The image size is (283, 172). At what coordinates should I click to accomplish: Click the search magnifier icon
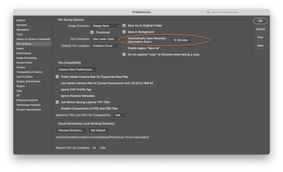pos(208,12)
